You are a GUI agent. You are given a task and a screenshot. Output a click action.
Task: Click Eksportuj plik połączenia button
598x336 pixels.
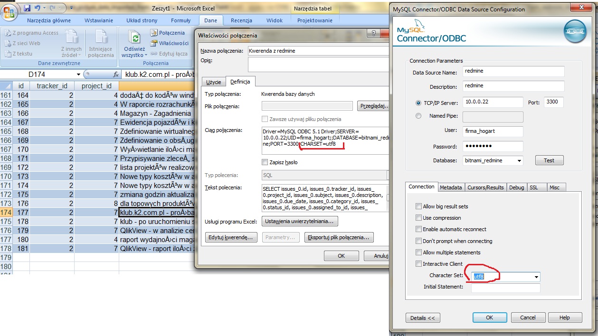pos(339,237)
